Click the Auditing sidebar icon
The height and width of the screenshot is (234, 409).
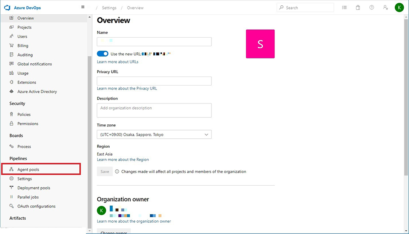point(11,54)
